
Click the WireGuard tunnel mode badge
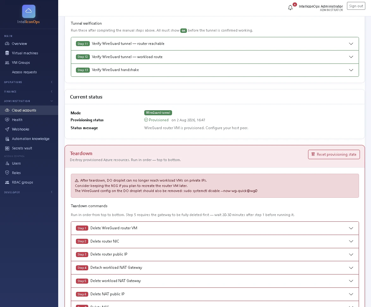pyautogui.click(x=158, y=113)
